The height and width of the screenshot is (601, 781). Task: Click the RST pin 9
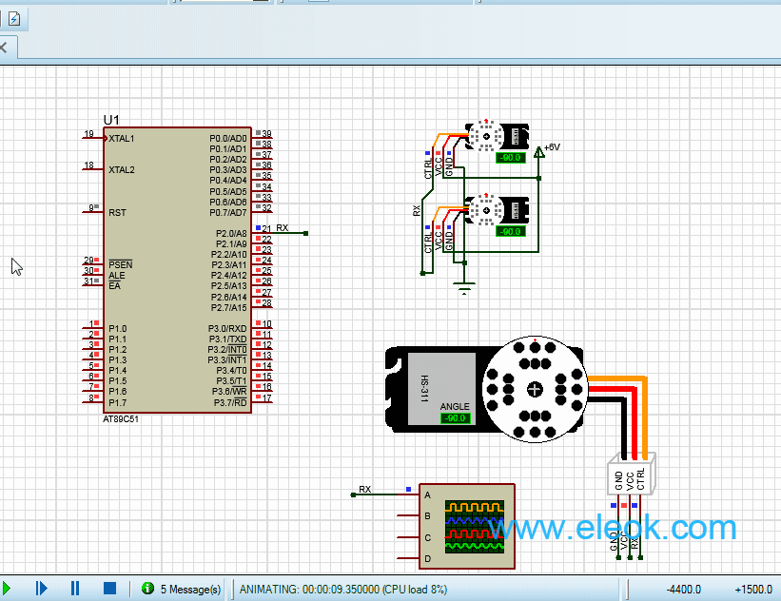[x=92, y=212]
